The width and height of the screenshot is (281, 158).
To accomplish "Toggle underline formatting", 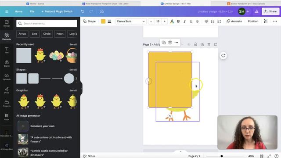I will (x=191, y=22).
